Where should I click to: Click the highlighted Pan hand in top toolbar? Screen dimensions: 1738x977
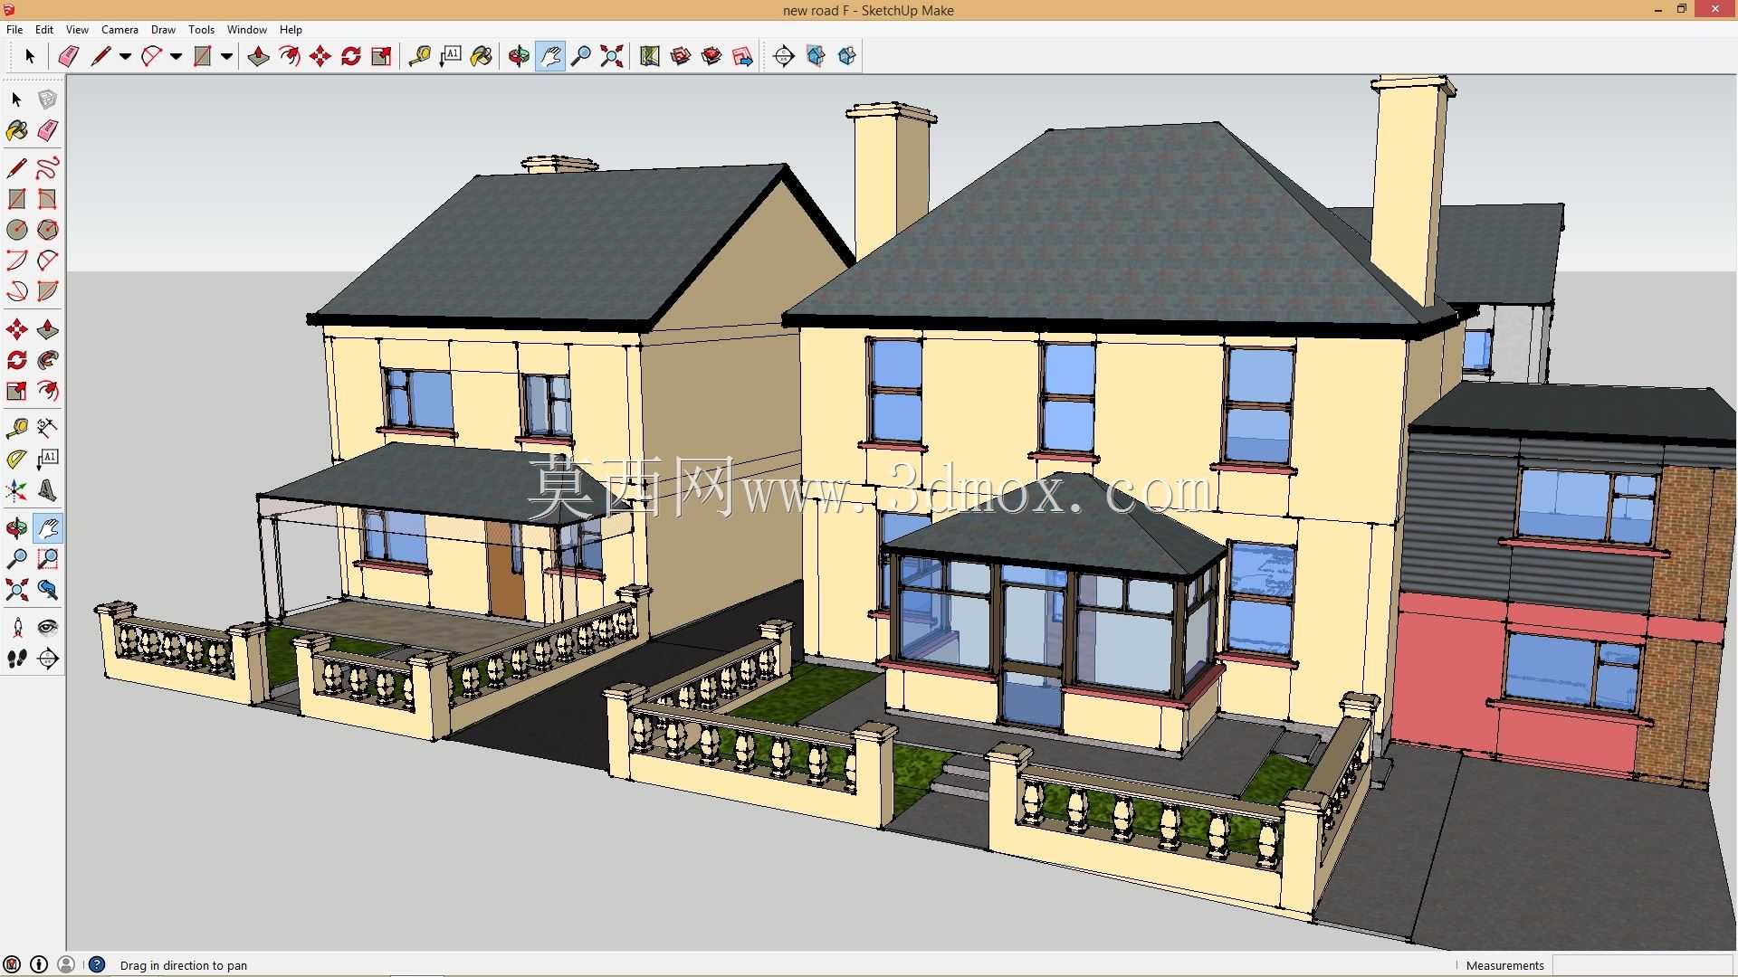pyautogui.click(x=550, y=56)
